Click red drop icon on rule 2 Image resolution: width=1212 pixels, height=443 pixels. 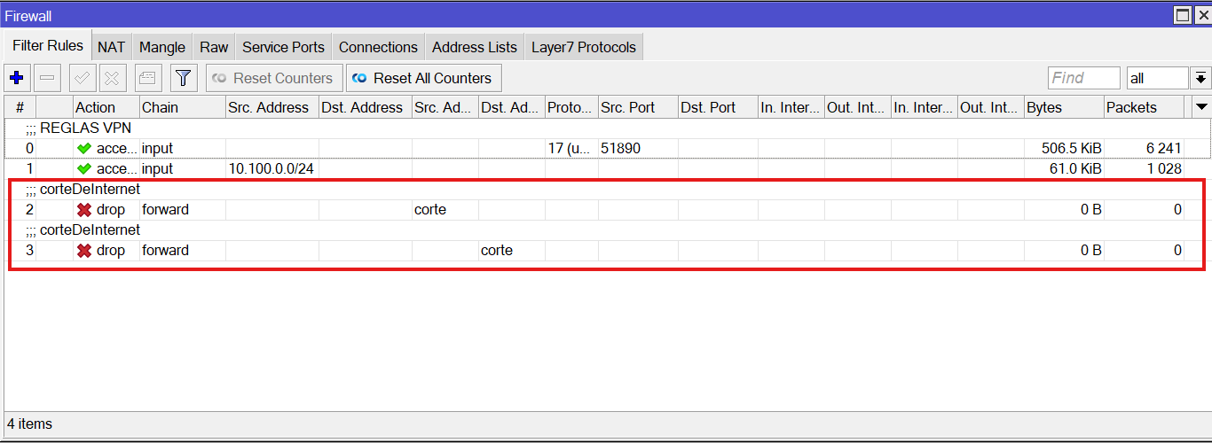(84, 210)
